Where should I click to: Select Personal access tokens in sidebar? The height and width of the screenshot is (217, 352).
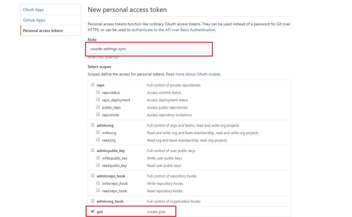51,31
